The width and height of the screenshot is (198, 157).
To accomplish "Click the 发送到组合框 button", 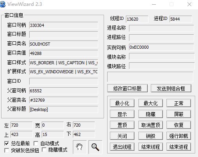I will click(171, 88).
